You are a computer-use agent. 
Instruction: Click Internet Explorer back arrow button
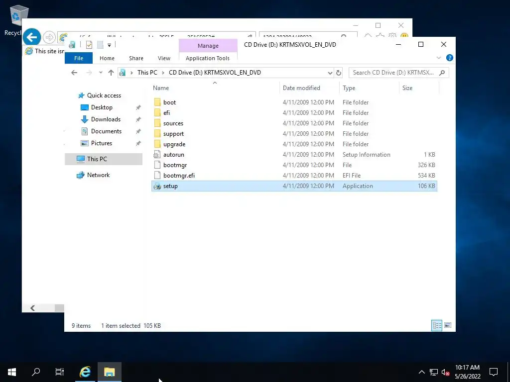pos(31,37)
